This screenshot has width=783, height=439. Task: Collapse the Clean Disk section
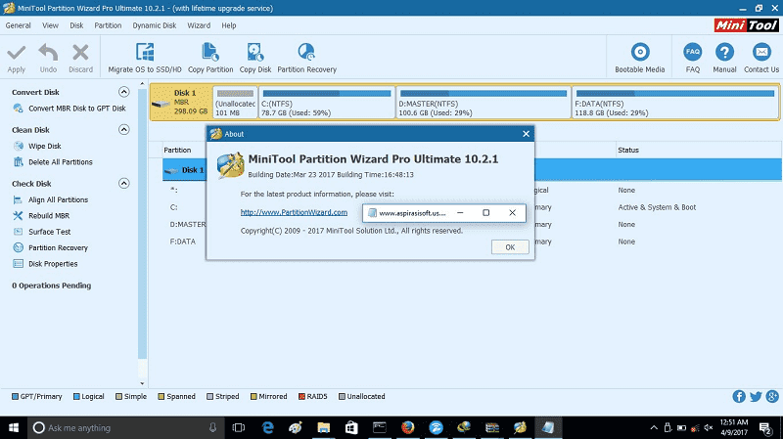point(124,130)
